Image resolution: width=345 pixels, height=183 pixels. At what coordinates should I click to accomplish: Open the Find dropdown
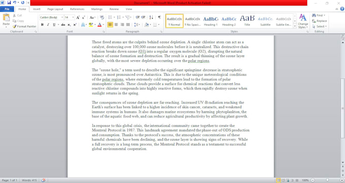(x=324, y=15)
